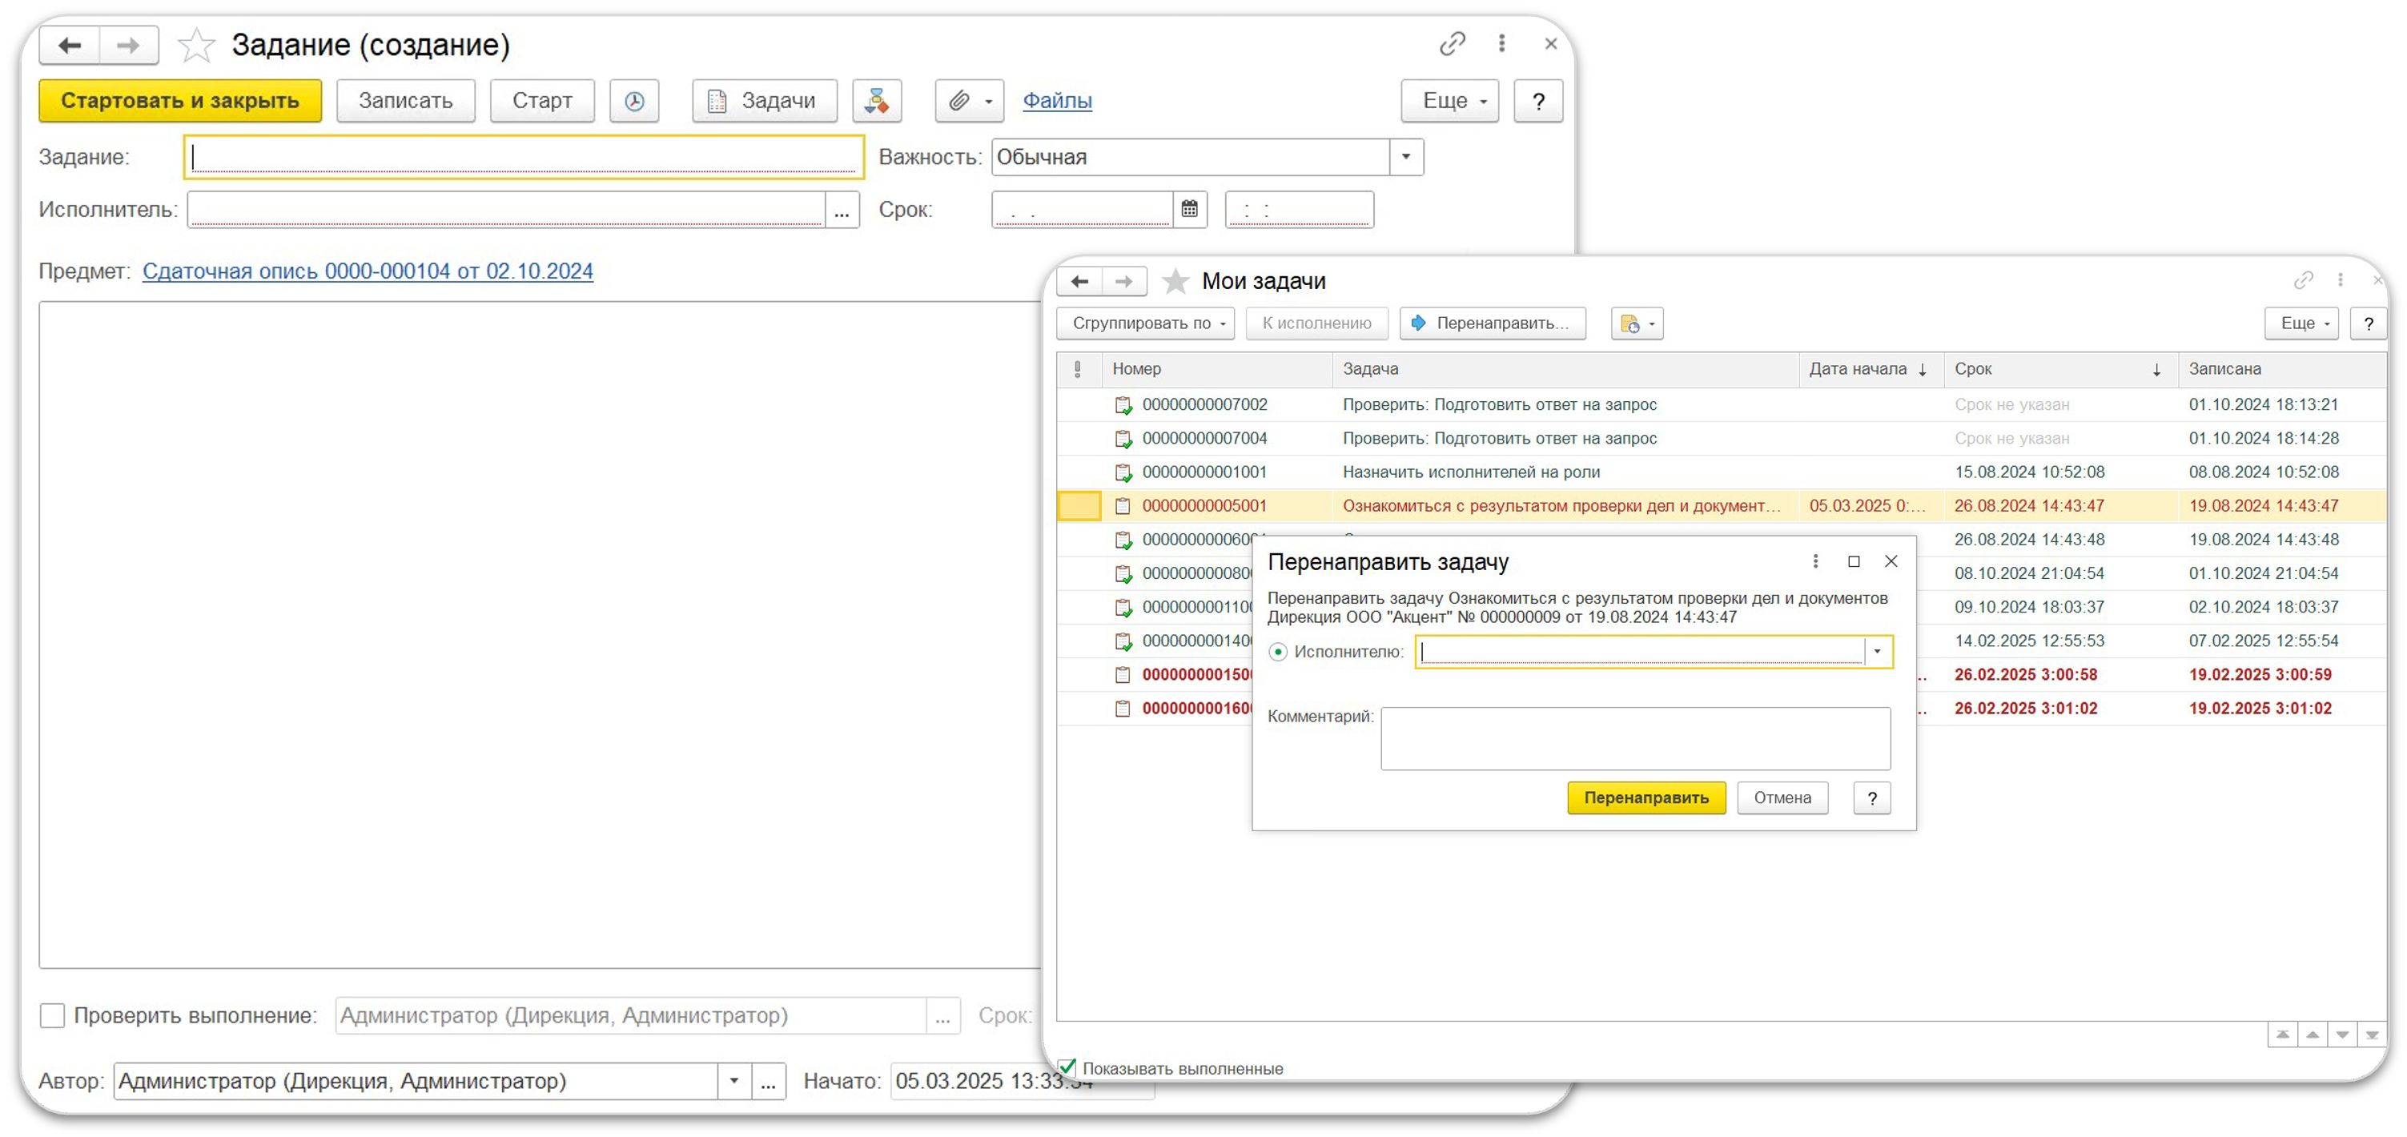The height and width of the screenshot is (1137, 2407).
Task: Confirm with yellow Перенаправить button
Action: point(1646,798)
